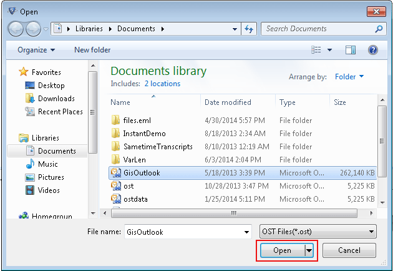Click the Favorites star icon

click(23, 72)
